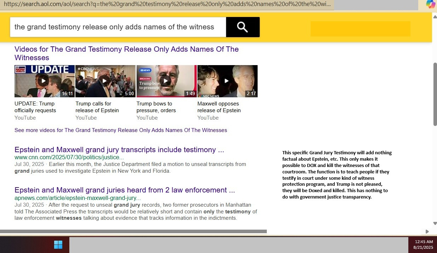Select the address bar URL

tap(167, 5)
